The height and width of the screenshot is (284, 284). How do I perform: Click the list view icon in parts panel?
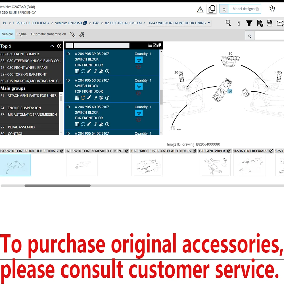[150, 45]
